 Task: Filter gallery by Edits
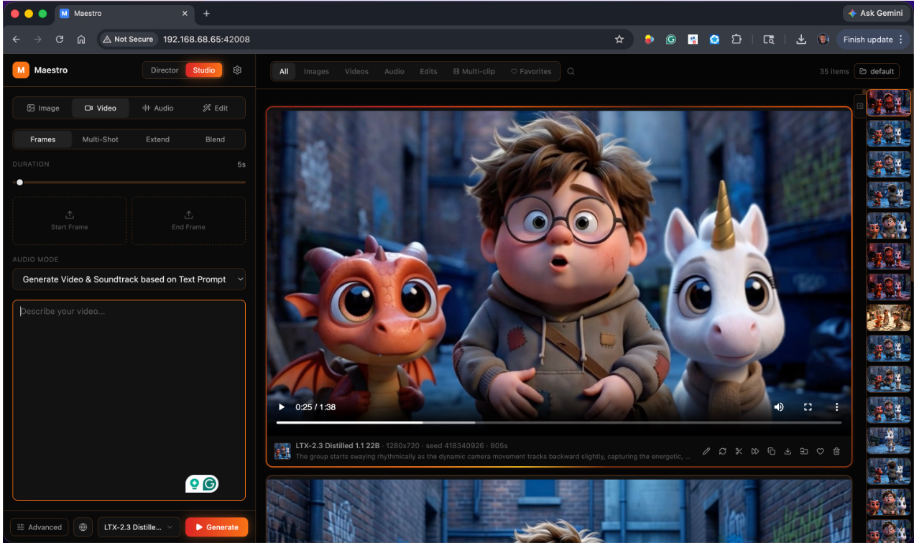tap(428, 71)
